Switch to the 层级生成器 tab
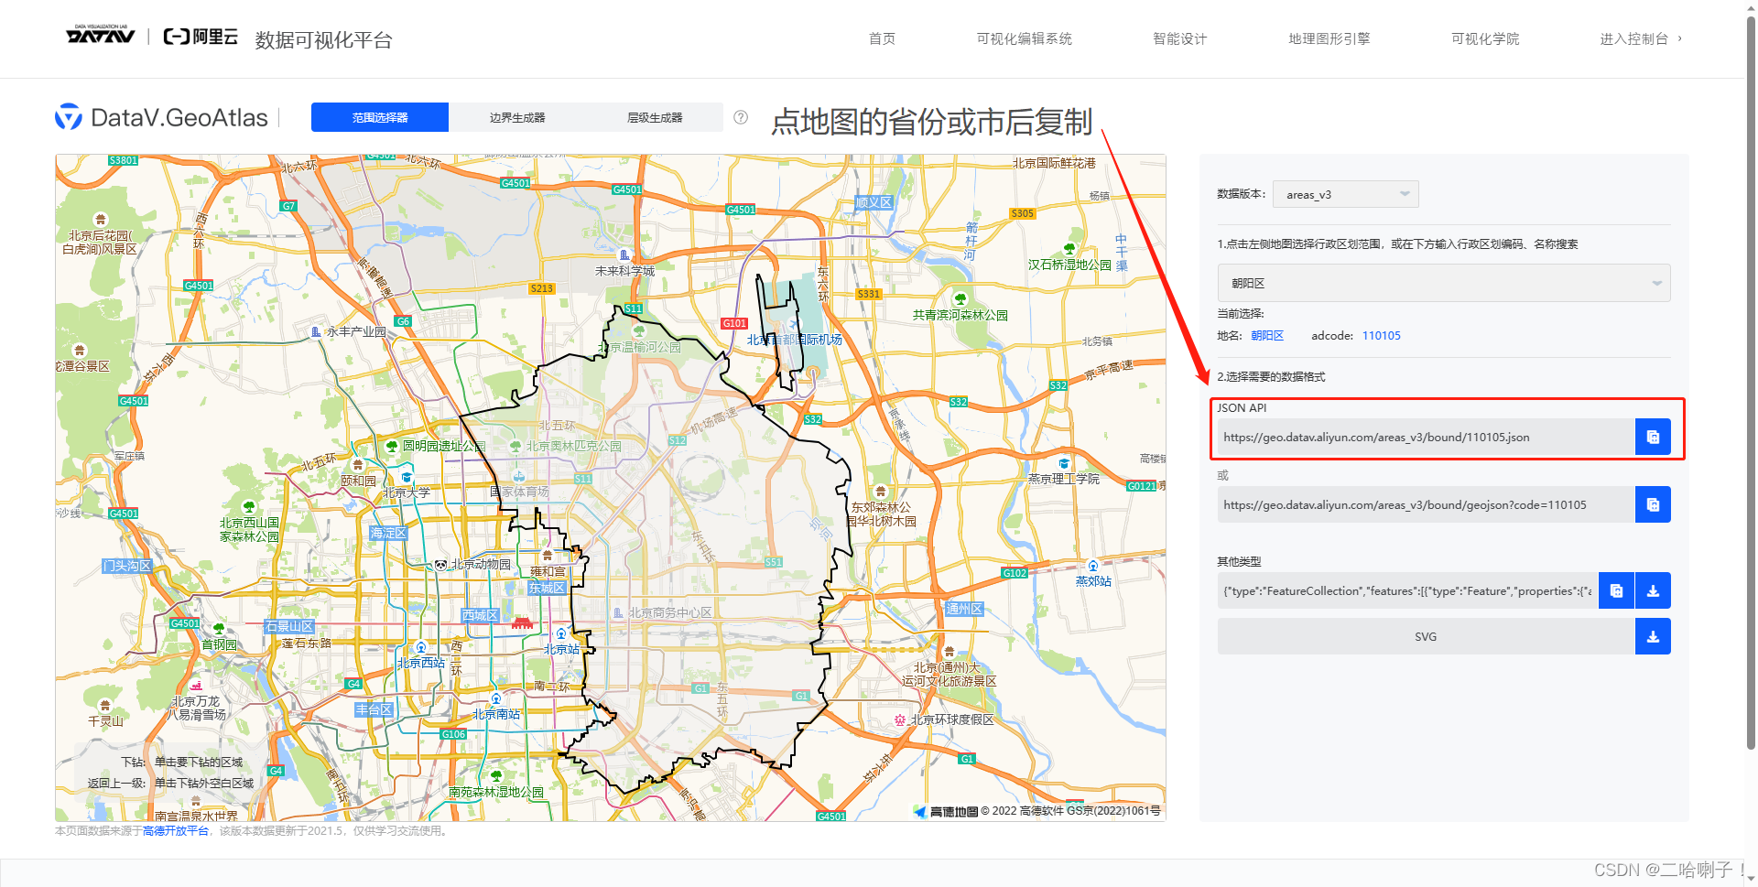 click(x=655, y=117)
